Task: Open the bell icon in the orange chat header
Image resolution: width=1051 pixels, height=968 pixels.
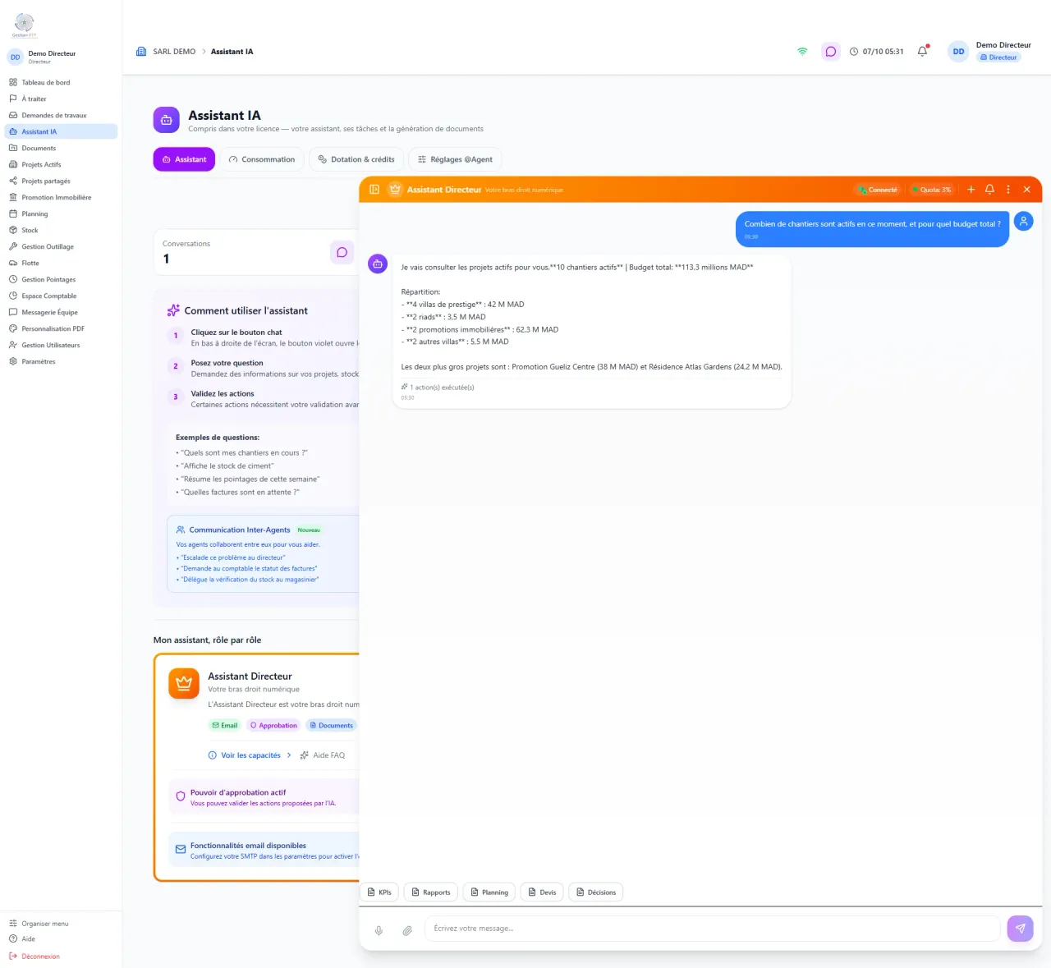Action: tap(989, 190)
